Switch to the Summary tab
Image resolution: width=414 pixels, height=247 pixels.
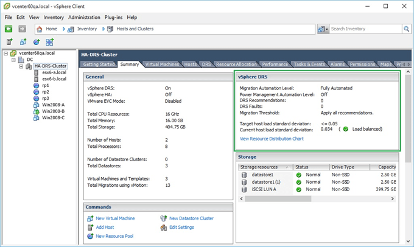click(x=130, y=64)
